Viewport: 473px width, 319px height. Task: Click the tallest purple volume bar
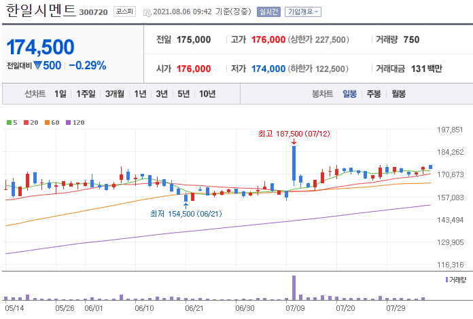(x=294, y=288)
